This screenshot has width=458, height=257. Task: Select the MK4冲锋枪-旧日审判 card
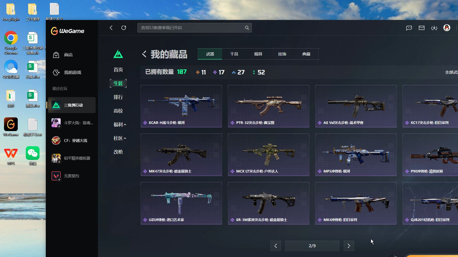[356, 203]
